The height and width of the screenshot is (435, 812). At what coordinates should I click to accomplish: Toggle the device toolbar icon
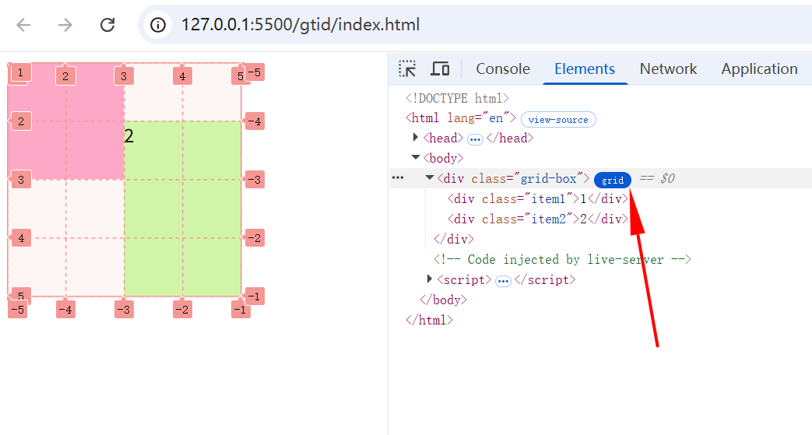point(440,68)
